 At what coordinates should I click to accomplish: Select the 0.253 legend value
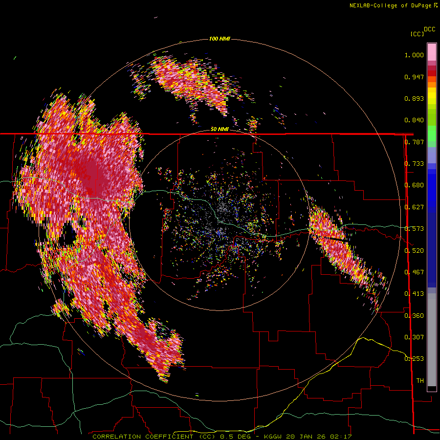(x=414, y=359)
